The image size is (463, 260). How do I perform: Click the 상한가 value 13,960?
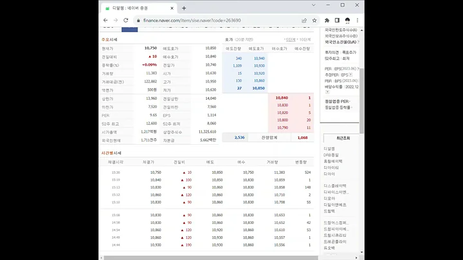point(152,98)
